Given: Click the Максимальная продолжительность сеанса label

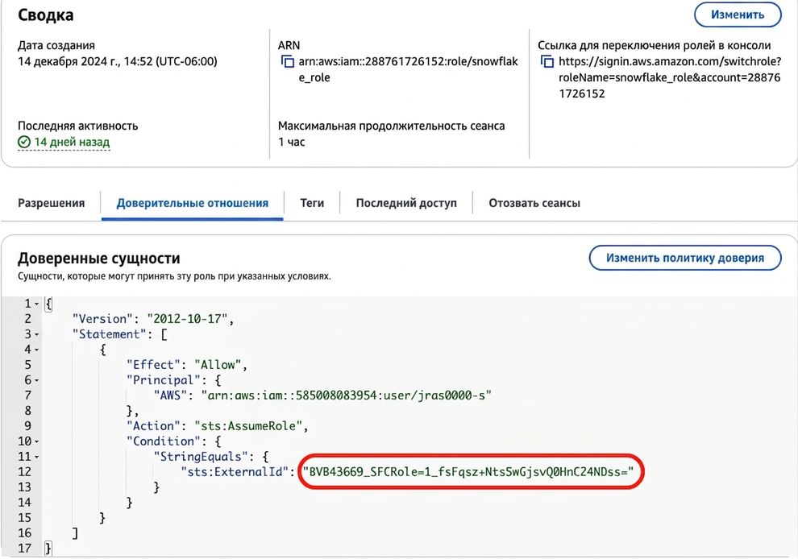Looking at the screenshot, I should [x=392, y=126].
